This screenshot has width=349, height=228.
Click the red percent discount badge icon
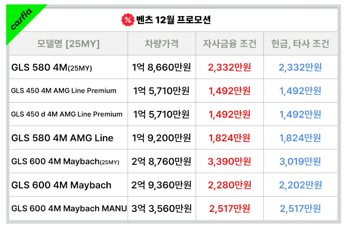[x=127, y=20]
